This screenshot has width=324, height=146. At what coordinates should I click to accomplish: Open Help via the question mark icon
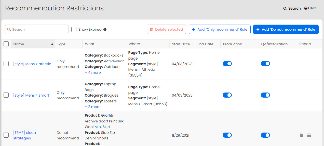(306, 8)
